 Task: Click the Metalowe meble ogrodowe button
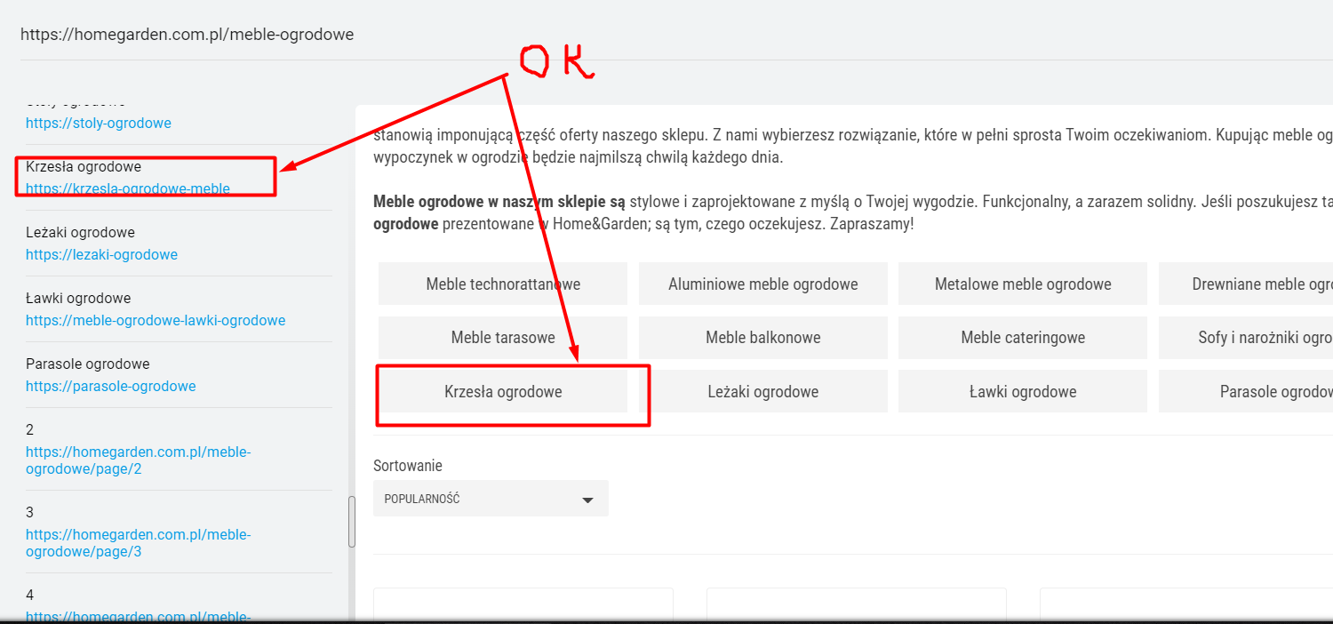(x=1023, y=284)
